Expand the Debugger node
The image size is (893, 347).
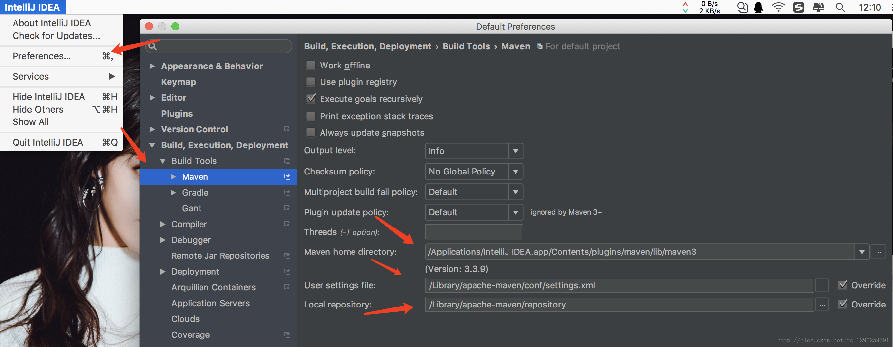click(x=163, y=240)
